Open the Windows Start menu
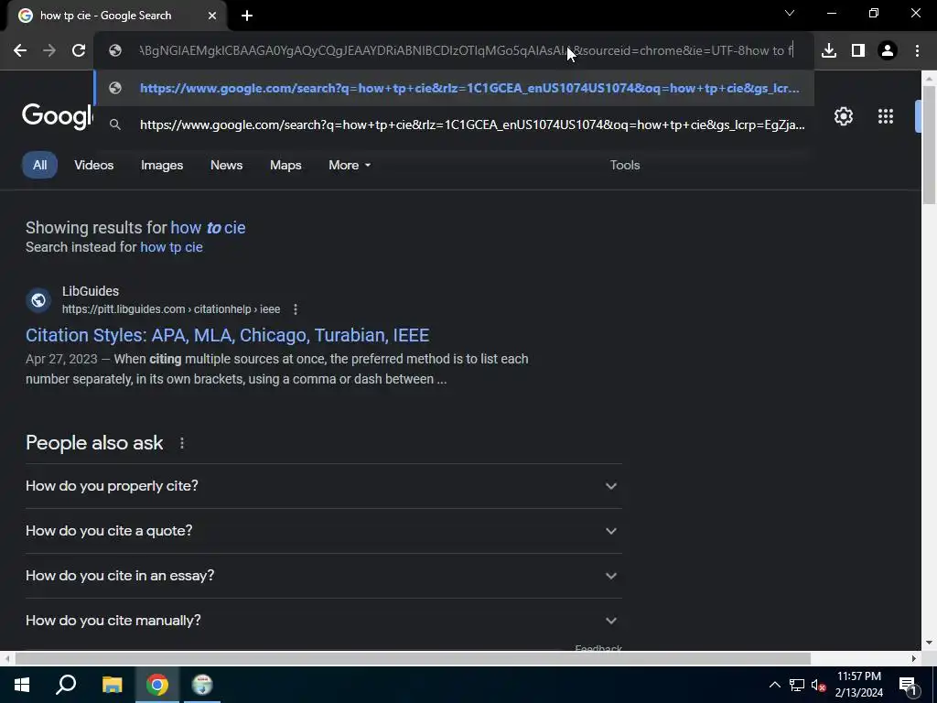 (x=22, y=685)
